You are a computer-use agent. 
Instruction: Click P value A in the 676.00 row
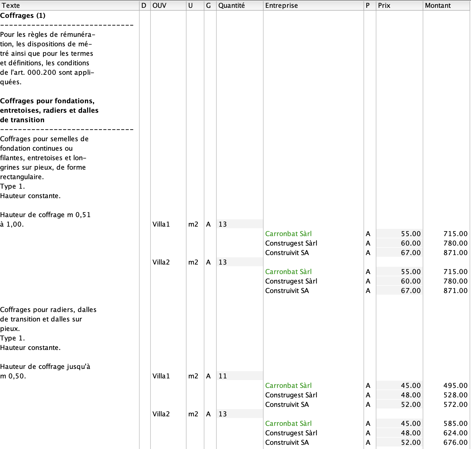[x=368, y=443]
